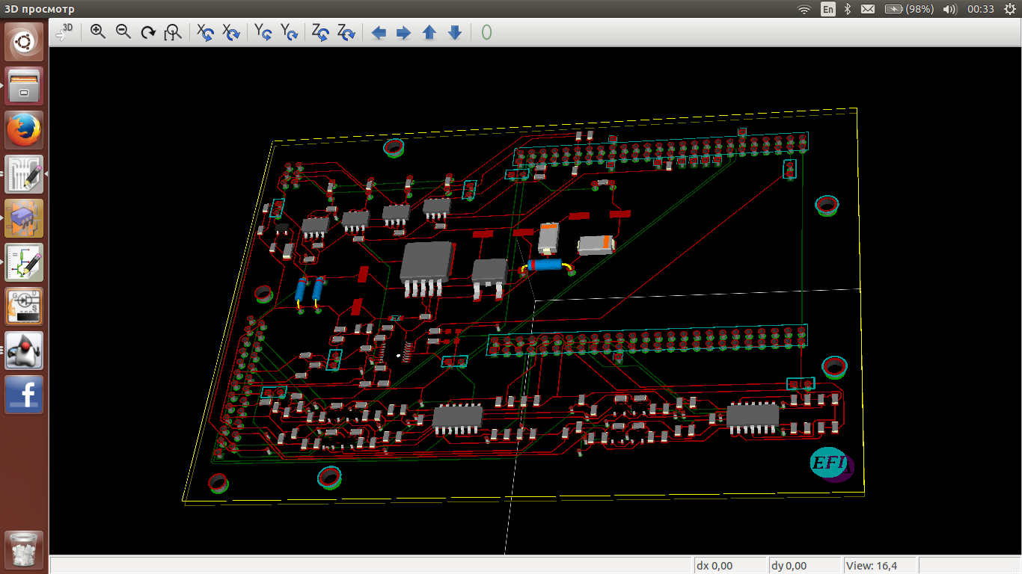
Task: Toggle orthographic projection mode
Action: point(487,32)
